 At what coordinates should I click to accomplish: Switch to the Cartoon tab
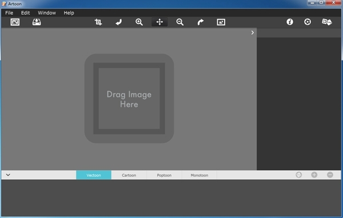[x=129, y=175]
